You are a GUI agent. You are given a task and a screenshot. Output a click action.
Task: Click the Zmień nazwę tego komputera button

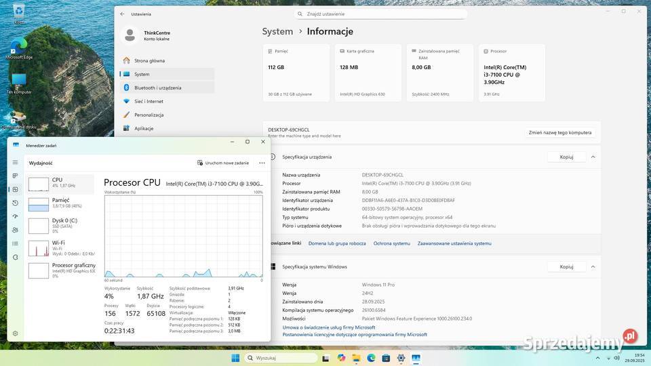560,133
